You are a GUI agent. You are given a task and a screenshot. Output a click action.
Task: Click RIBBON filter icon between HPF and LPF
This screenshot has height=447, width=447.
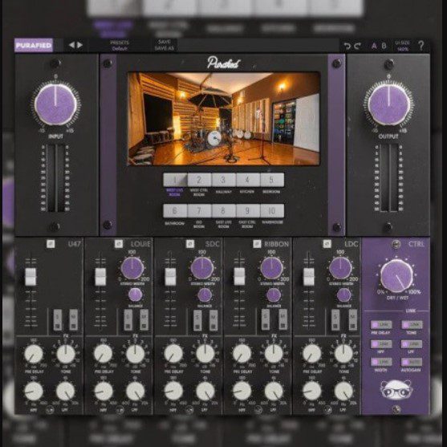[258, 410]
